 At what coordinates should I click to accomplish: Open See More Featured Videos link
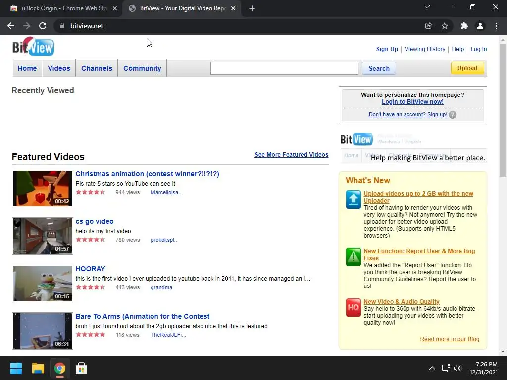coord(291,155)
